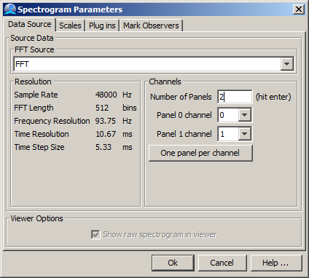Click the One panel per channel button
This screenshot has width=309, height=278.
pos(200,153)
